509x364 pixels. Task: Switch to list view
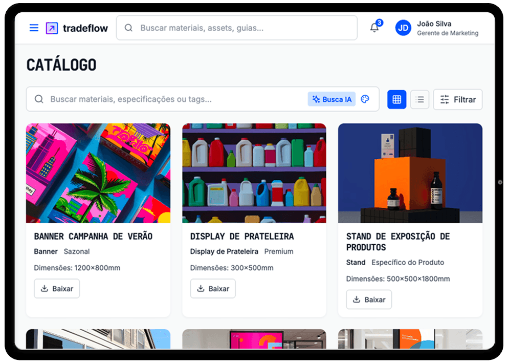pos(419,99)
